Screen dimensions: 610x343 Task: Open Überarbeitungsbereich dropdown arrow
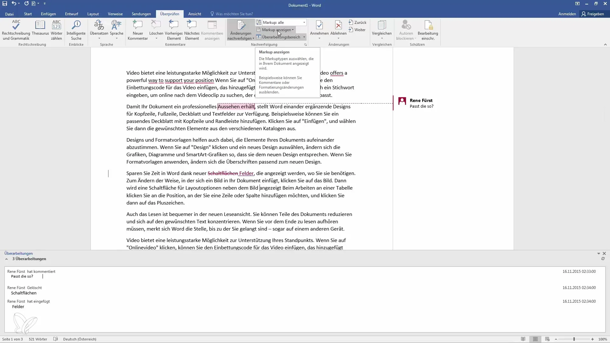[304, 37]
